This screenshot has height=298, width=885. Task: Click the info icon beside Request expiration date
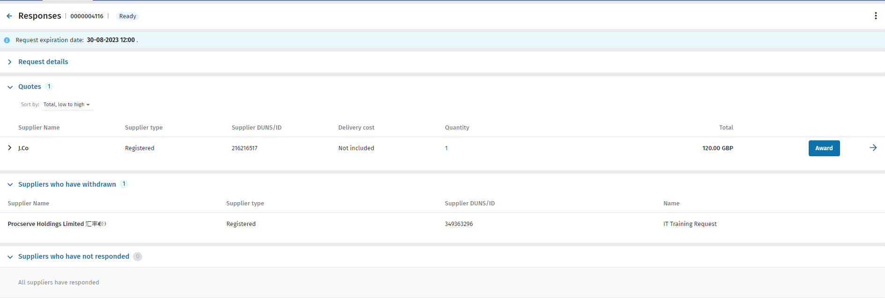[x=7, y=40]
